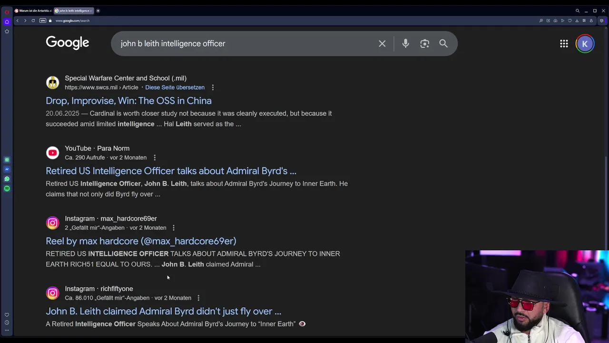Open more options for swcs.mil result
Image resolution: width=609 pixels, height=343 pixels.
(x=213, y=87)
